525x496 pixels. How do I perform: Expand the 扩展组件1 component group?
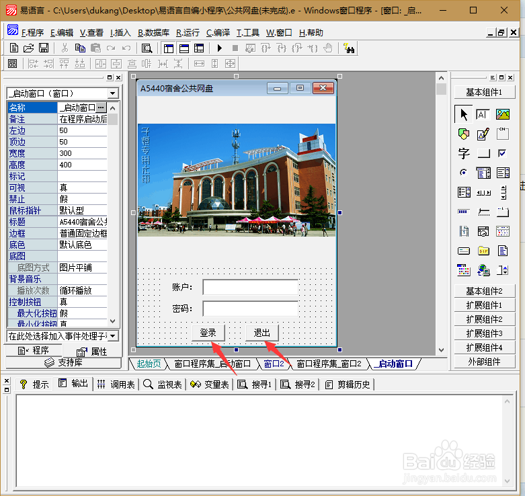click(x=484, y=305)
